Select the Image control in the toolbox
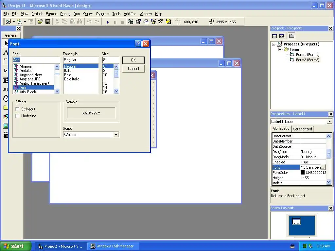335x251 pixels. point(6,126)
